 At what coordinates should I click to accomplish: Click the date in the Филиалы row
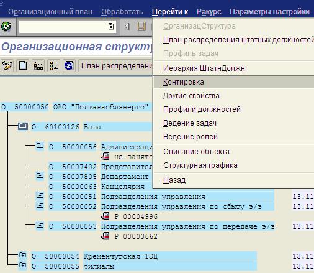pyautogui.click(x=303, y=266)
